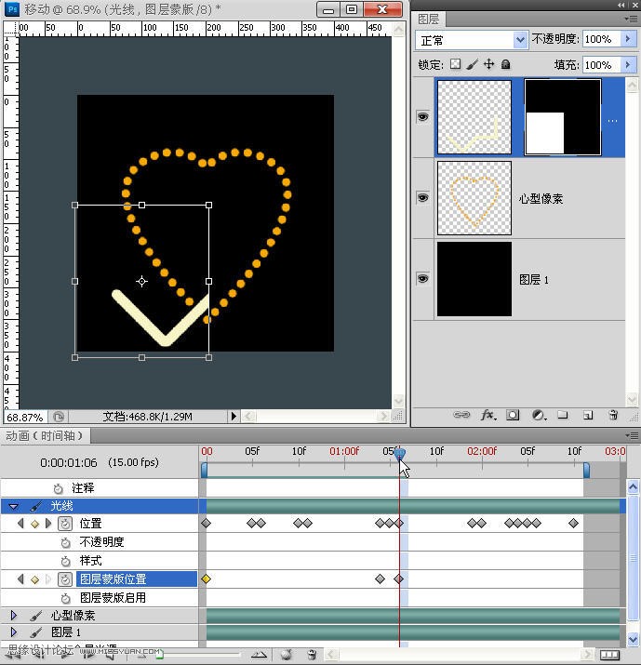Go to next 位置 keyframe

(x=48, y=524)
